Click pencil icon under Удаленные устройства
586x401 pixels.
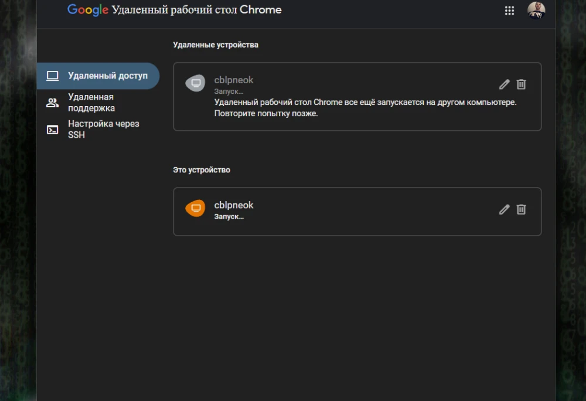[504, 84]
